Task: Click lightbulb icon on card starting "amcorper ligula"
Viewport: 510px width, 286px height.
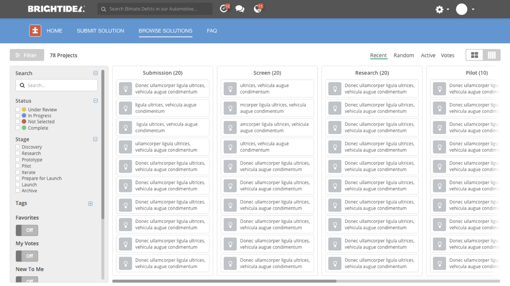Action: click(230, 127)
